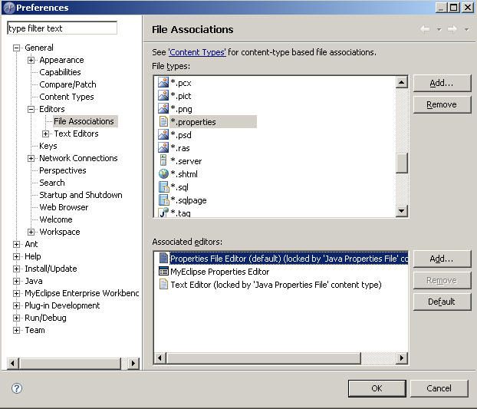Expand the Workspace tree node
Screen dimensions: 477x409
31,232
